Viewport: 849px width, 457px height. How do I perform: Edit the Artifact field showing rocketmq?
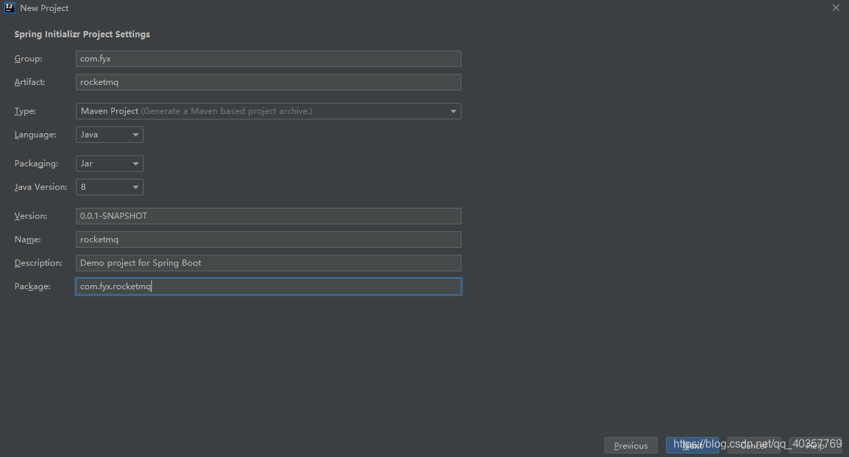click(268, 82)
